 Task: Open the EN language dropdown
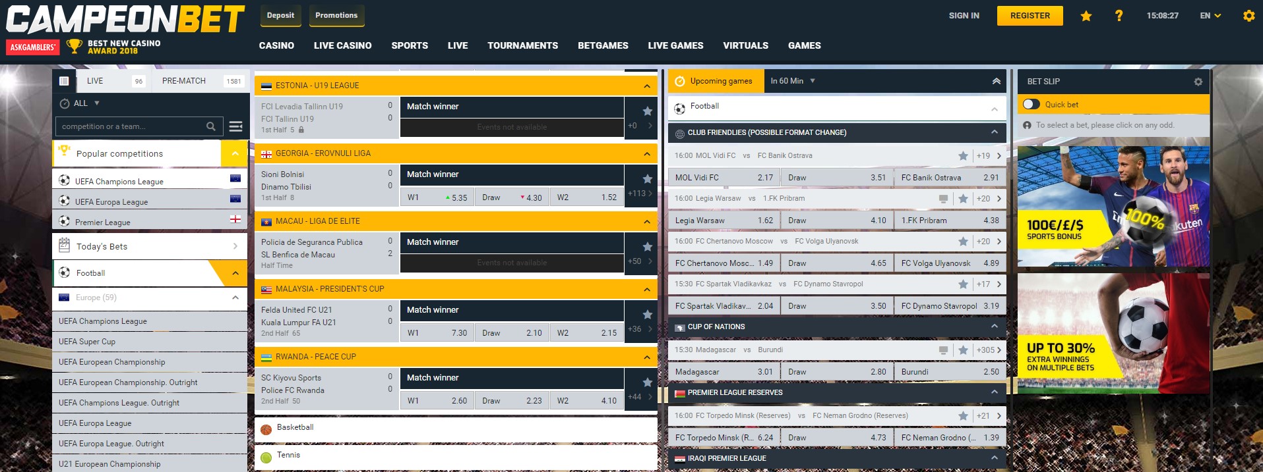[1210, 16]
